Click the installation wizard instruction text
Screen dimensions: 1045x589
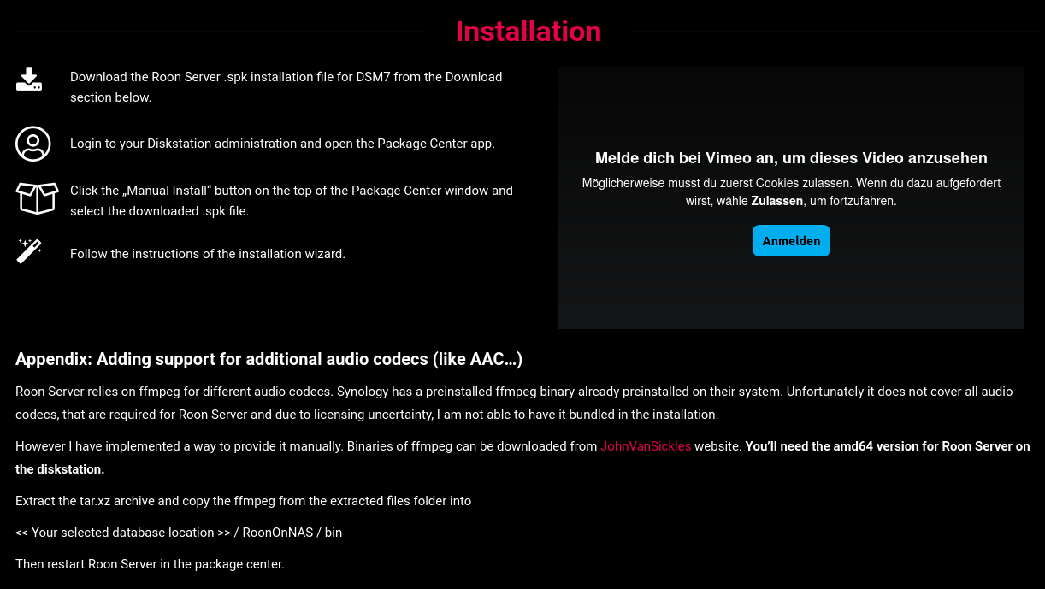tap(208, 254)
